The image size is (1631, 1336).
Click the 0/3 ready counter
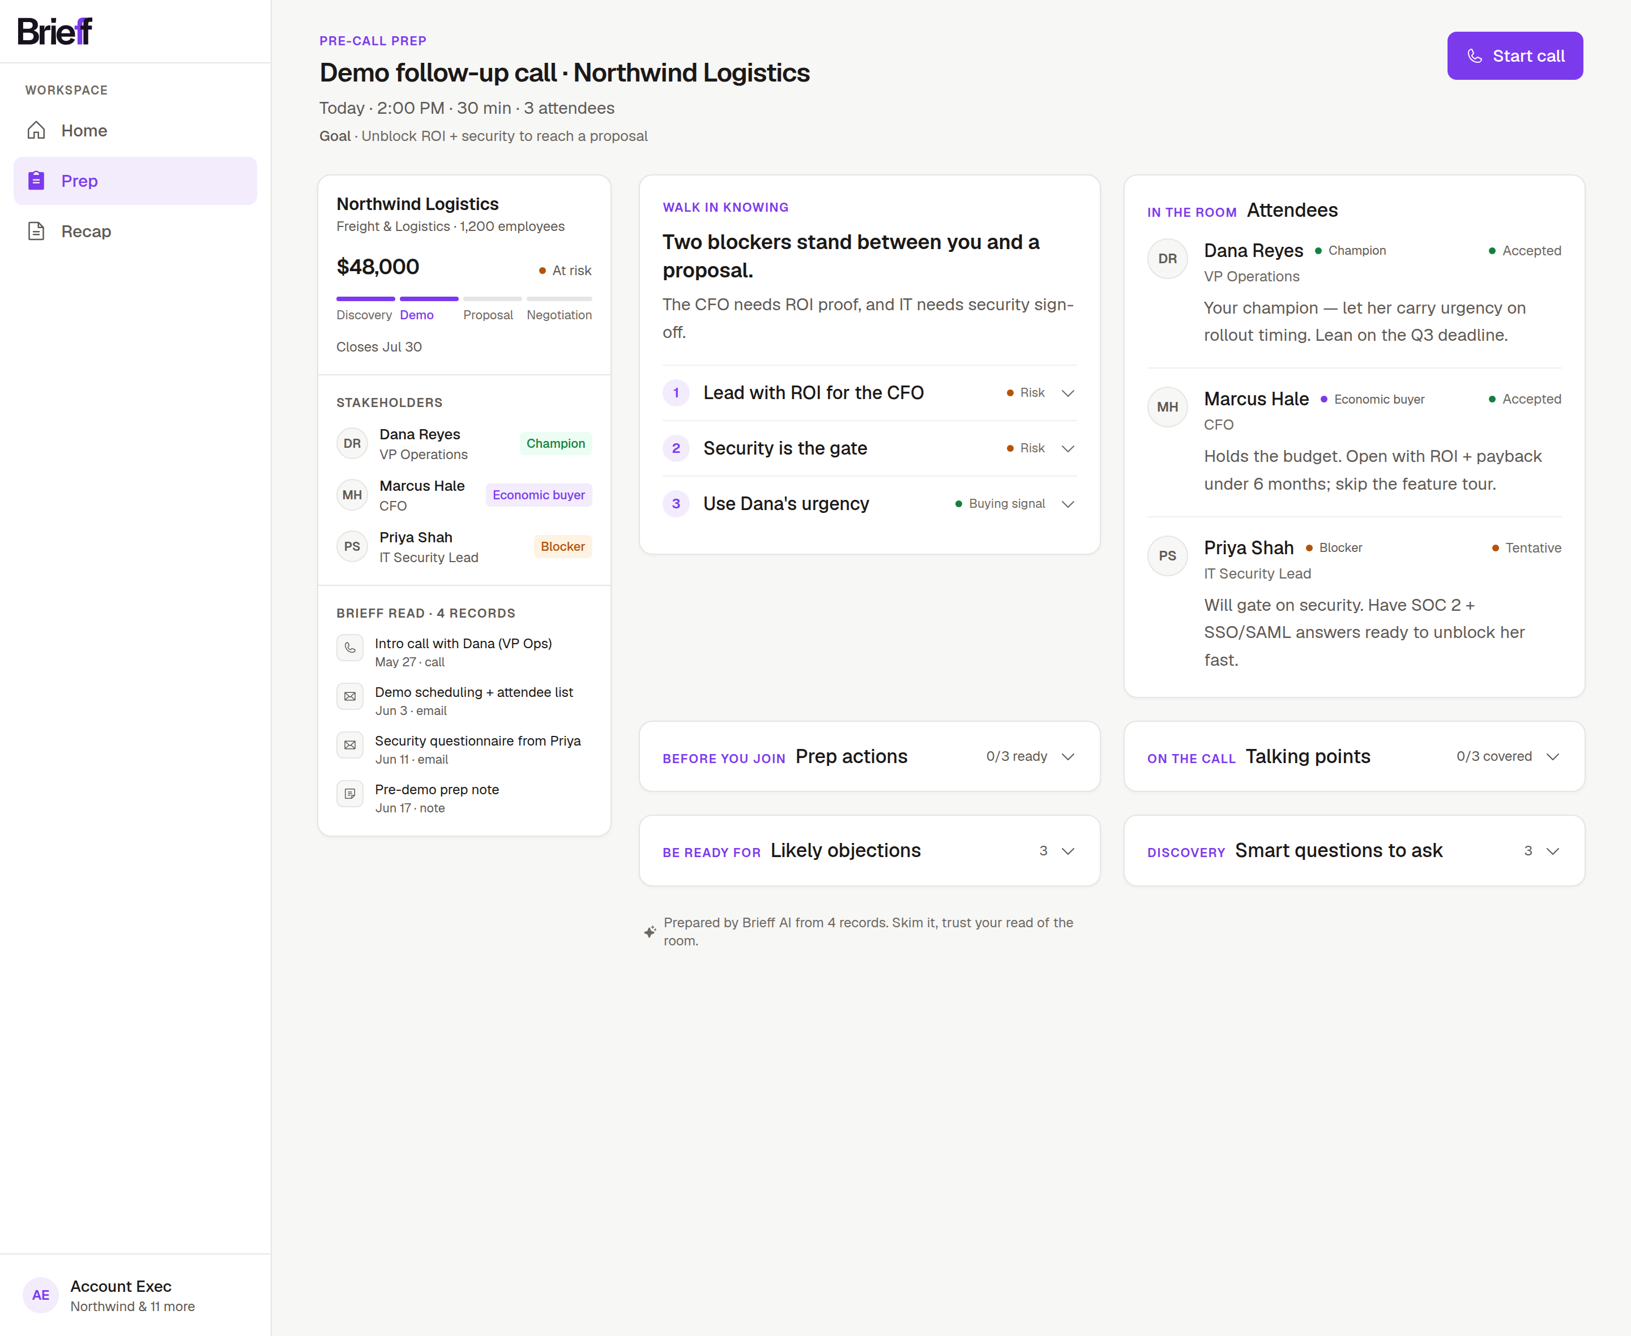click(x=1017, y=756)
